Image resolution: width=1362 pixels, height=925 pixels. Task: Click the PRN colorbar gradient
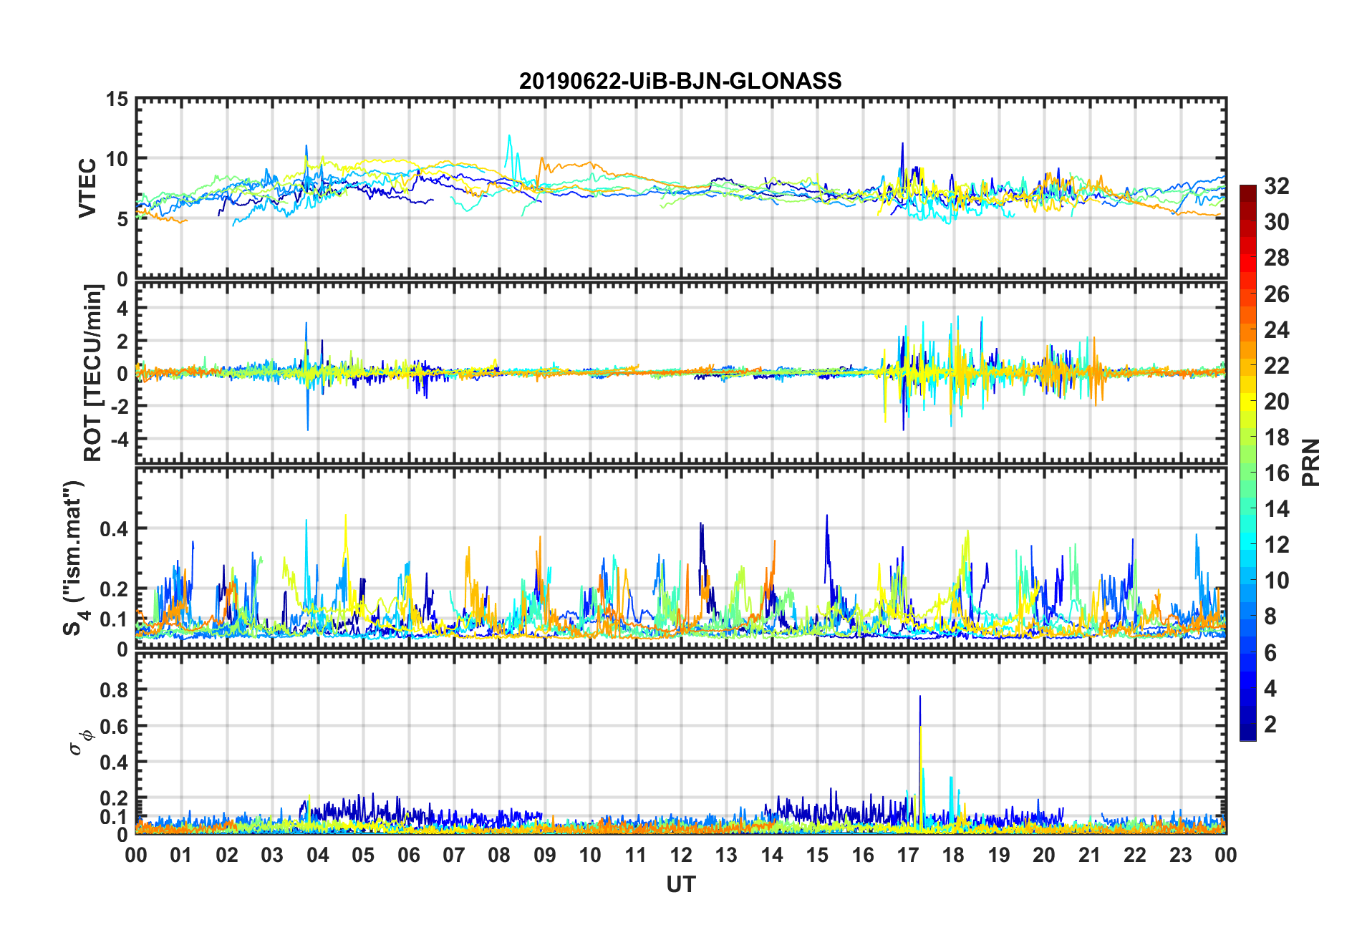(1247, 463)
